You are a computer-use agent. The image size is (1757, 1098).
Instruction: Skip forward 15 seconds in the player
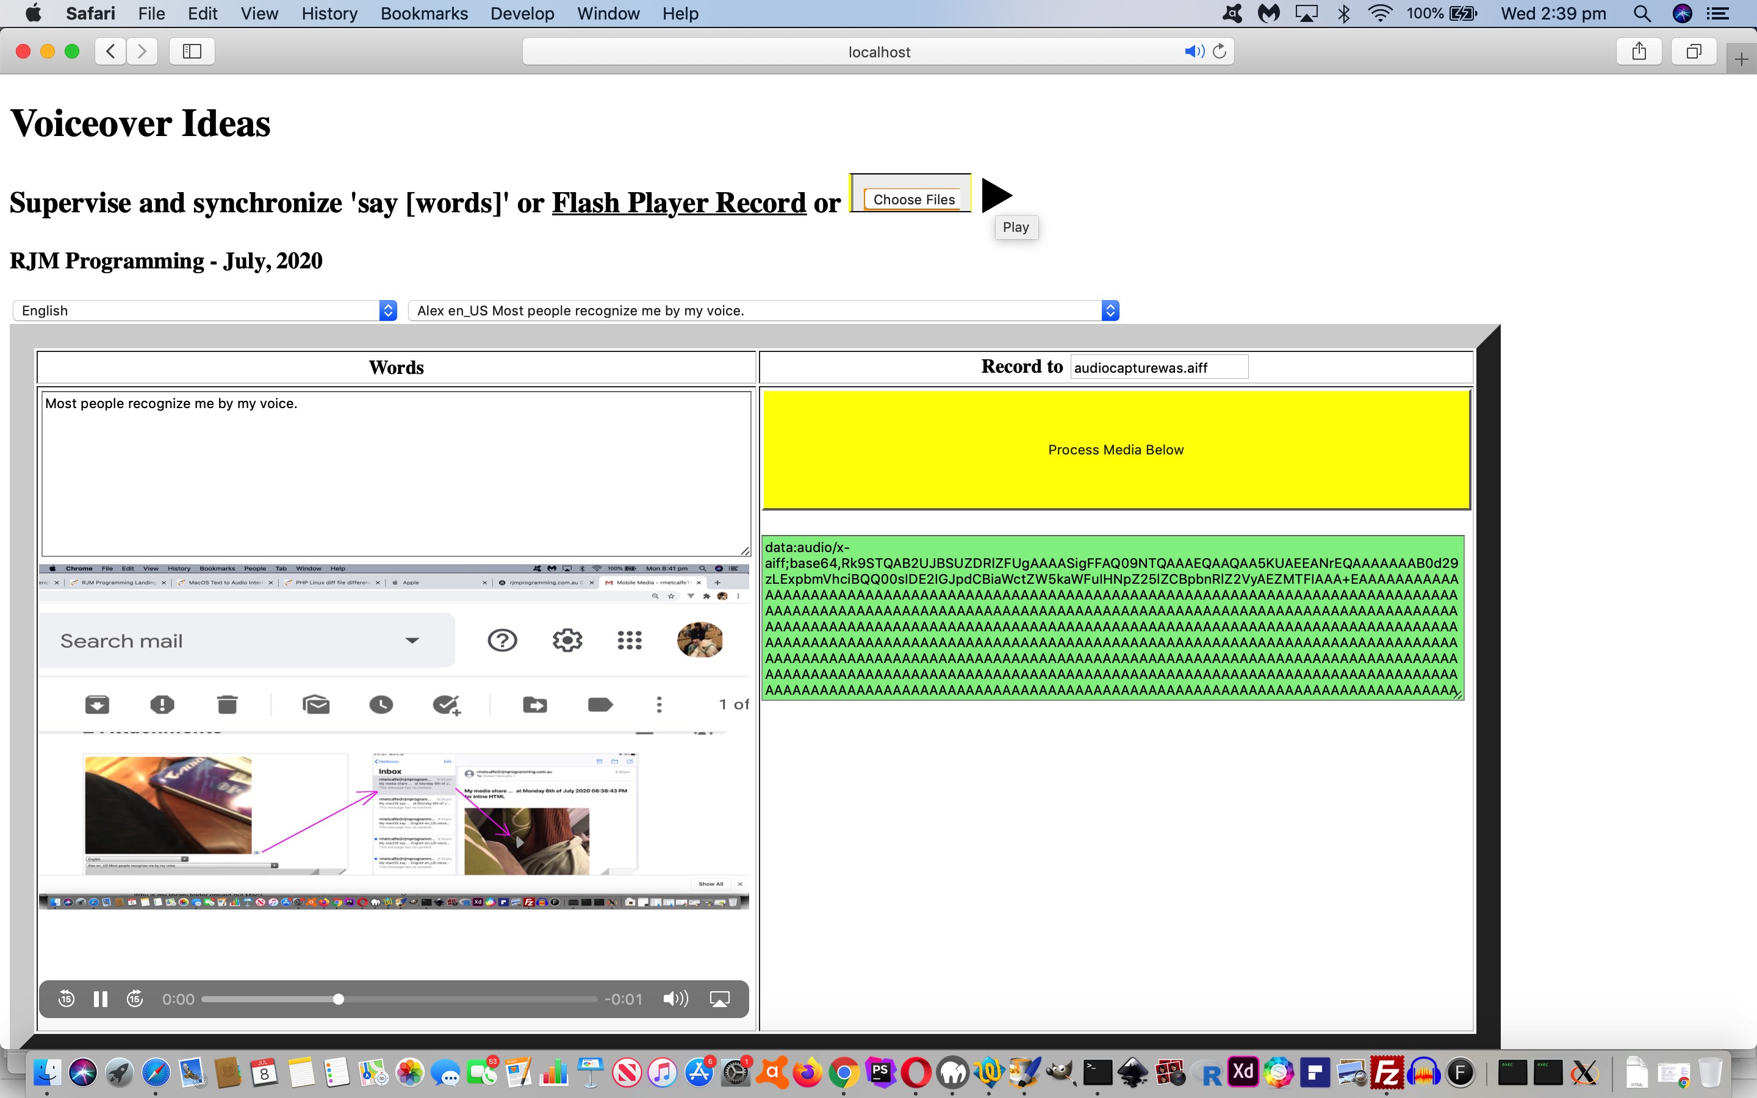tap(135, 999)
